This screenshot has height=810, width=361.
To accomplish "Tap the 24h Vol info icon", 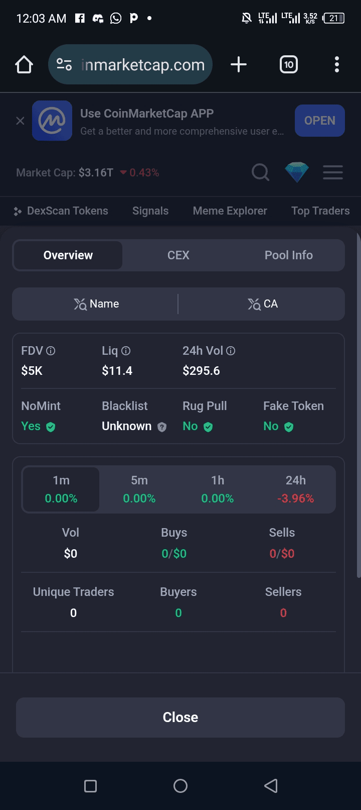I will tap(231, 351).
